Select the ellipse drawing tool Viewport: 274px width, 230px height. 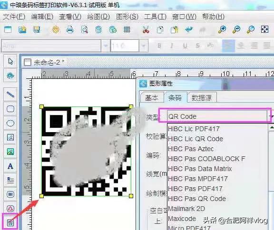click(x=10, y=123)
